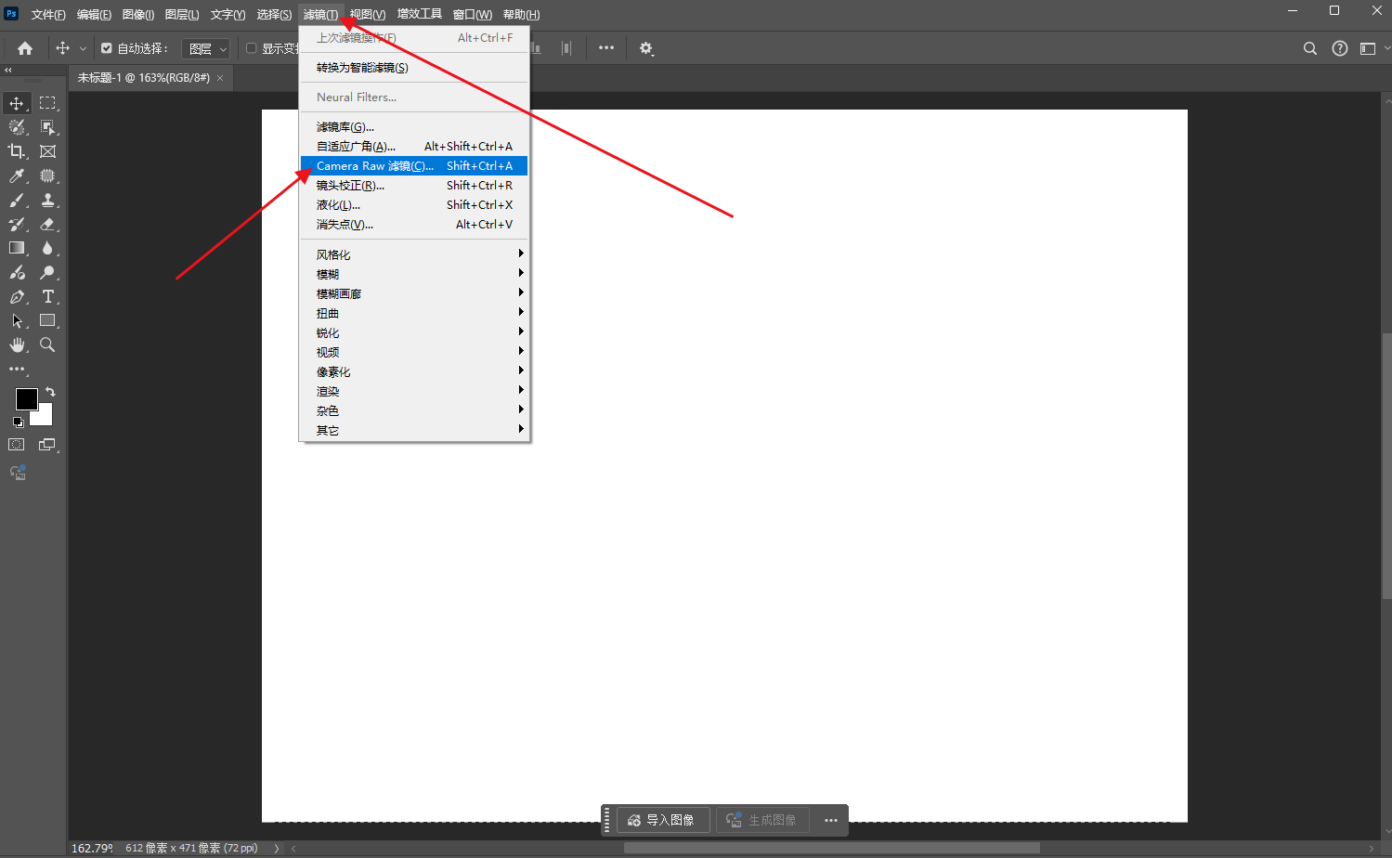The image size is (1392, 858).
Task: Toggle Quick Mask mode
Action: click(x=17, y=445)
